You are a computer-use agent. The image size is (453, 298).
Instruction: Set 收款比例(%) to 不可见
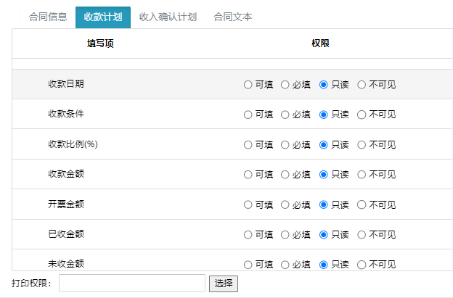pos(362,145)
